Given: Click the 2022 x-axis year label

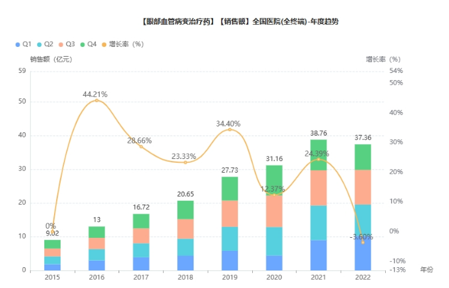Looking at the screenshot, I should [x=363, y=277].
